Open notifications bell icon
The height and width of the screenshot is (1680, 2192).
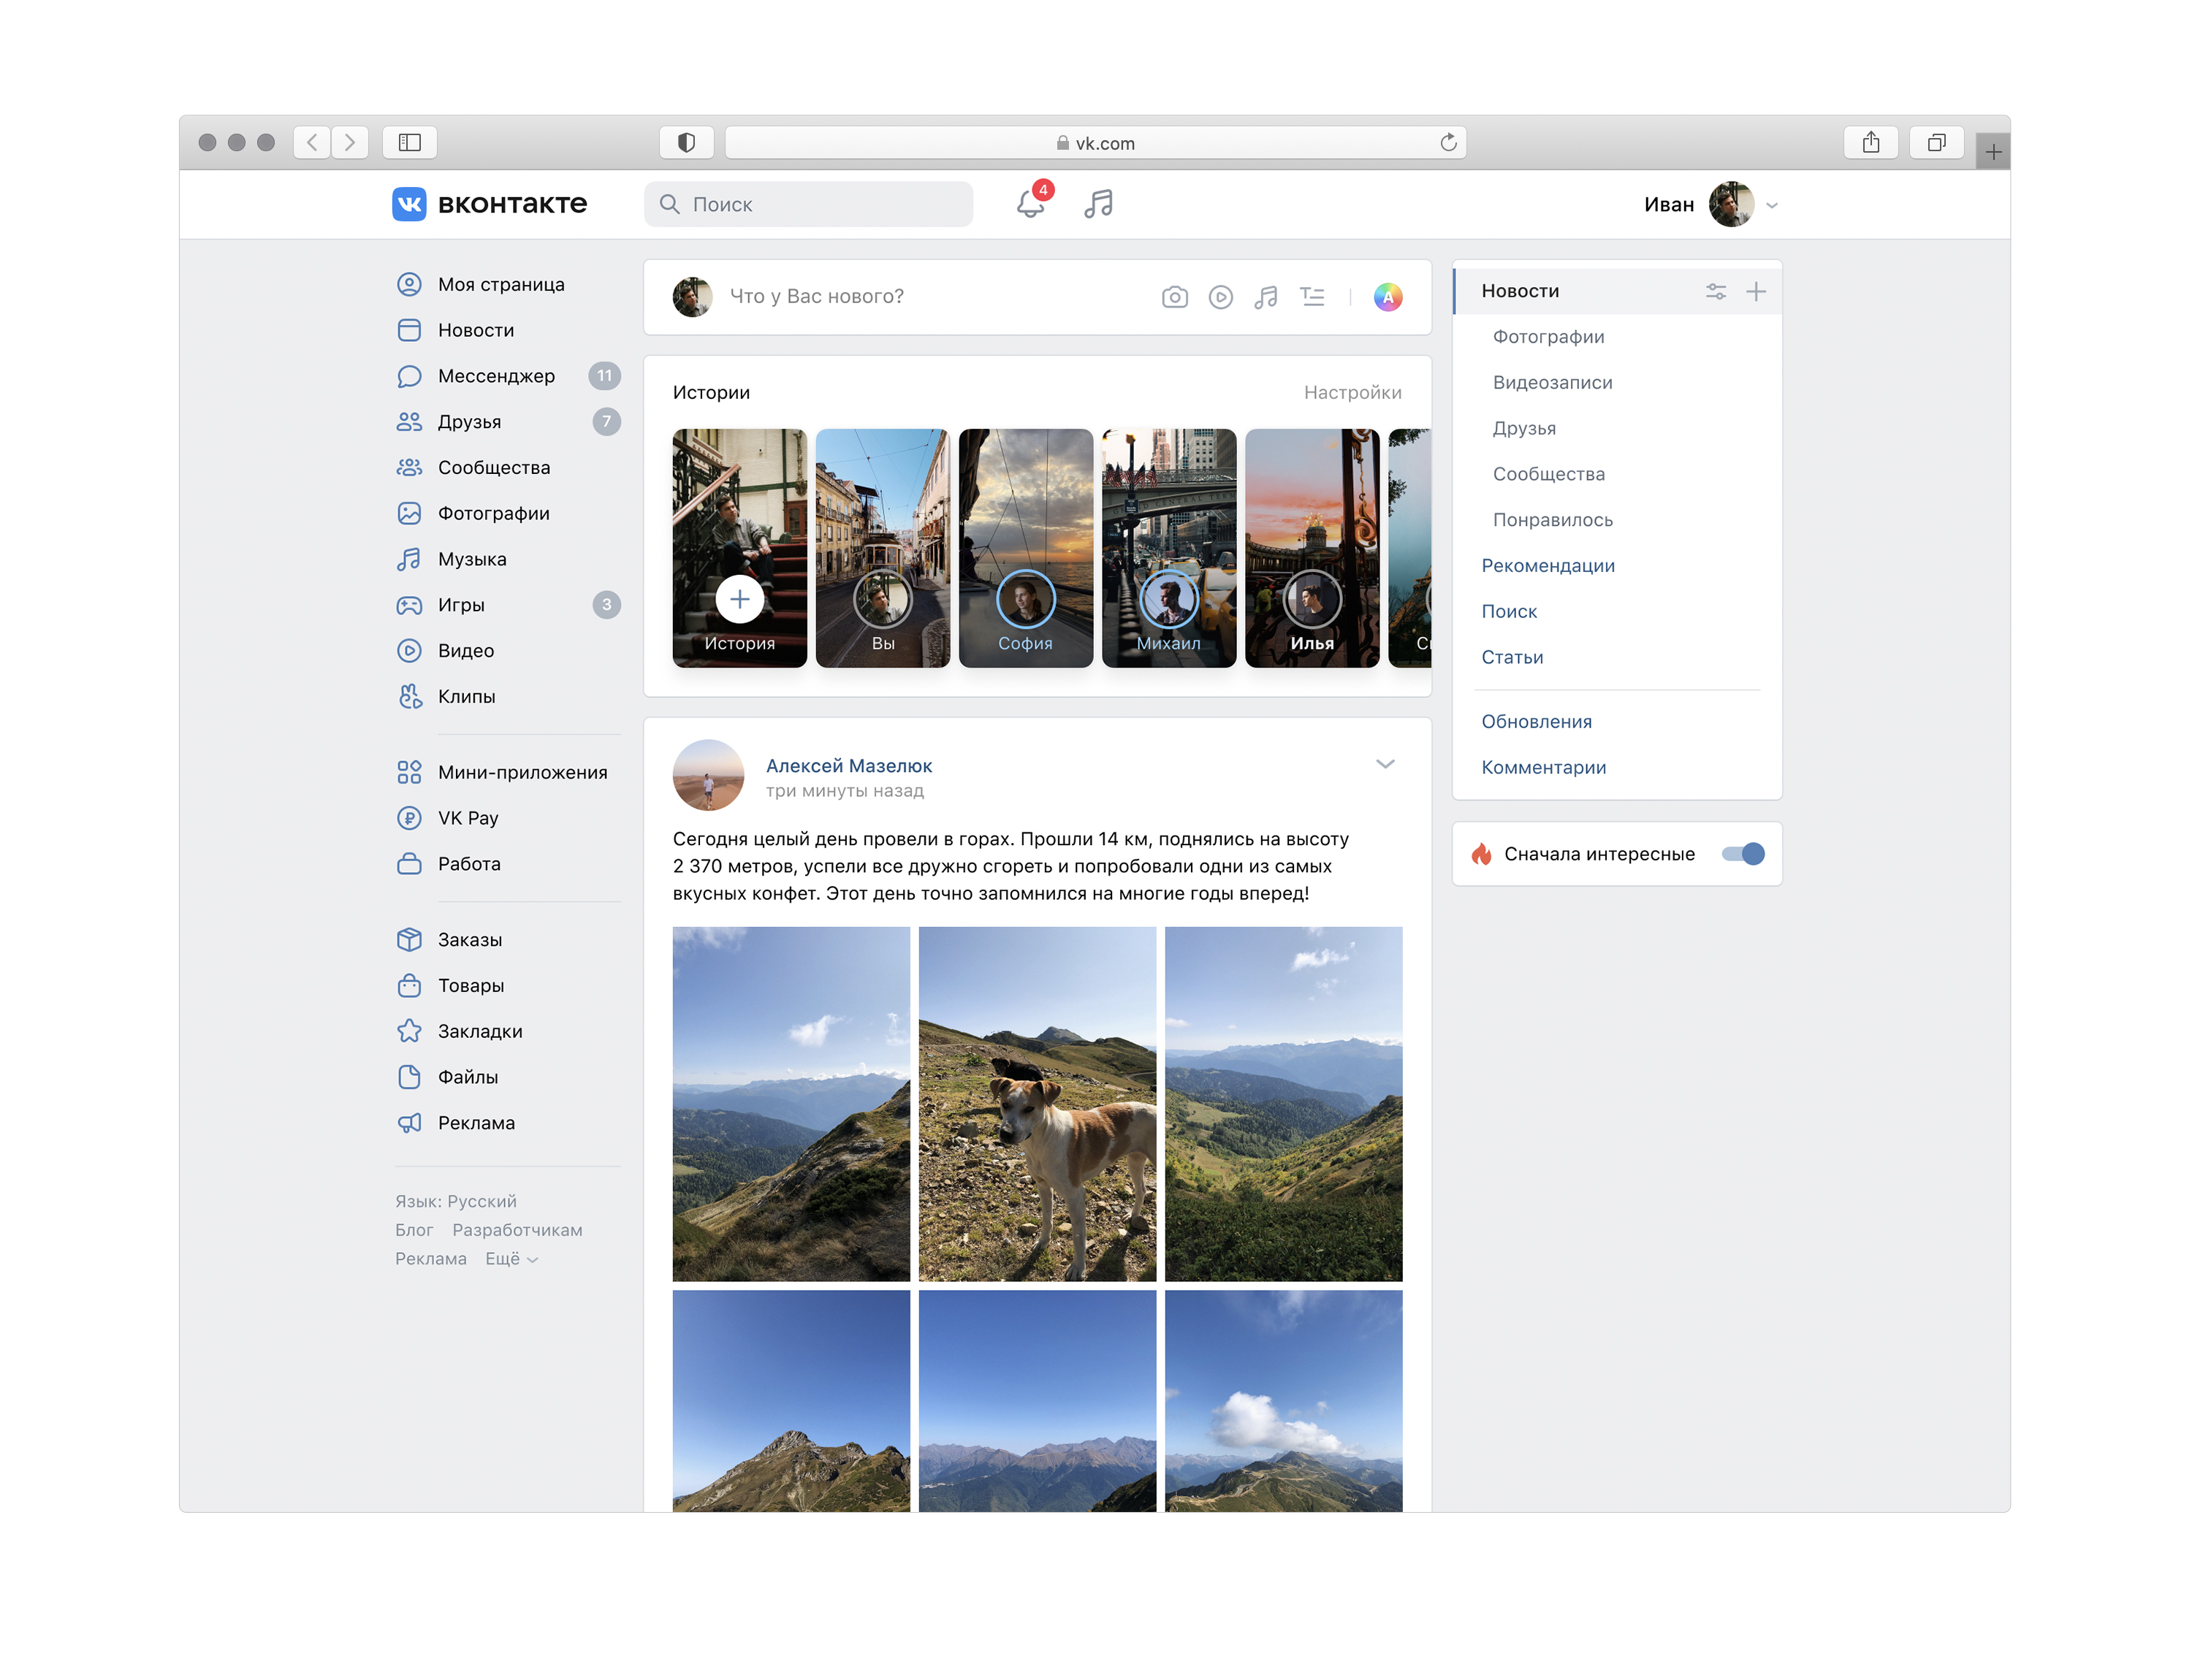click(1030, 203)
